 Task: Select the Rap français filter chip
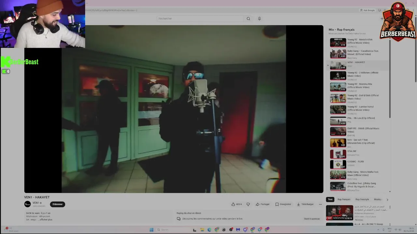[344, 199]
